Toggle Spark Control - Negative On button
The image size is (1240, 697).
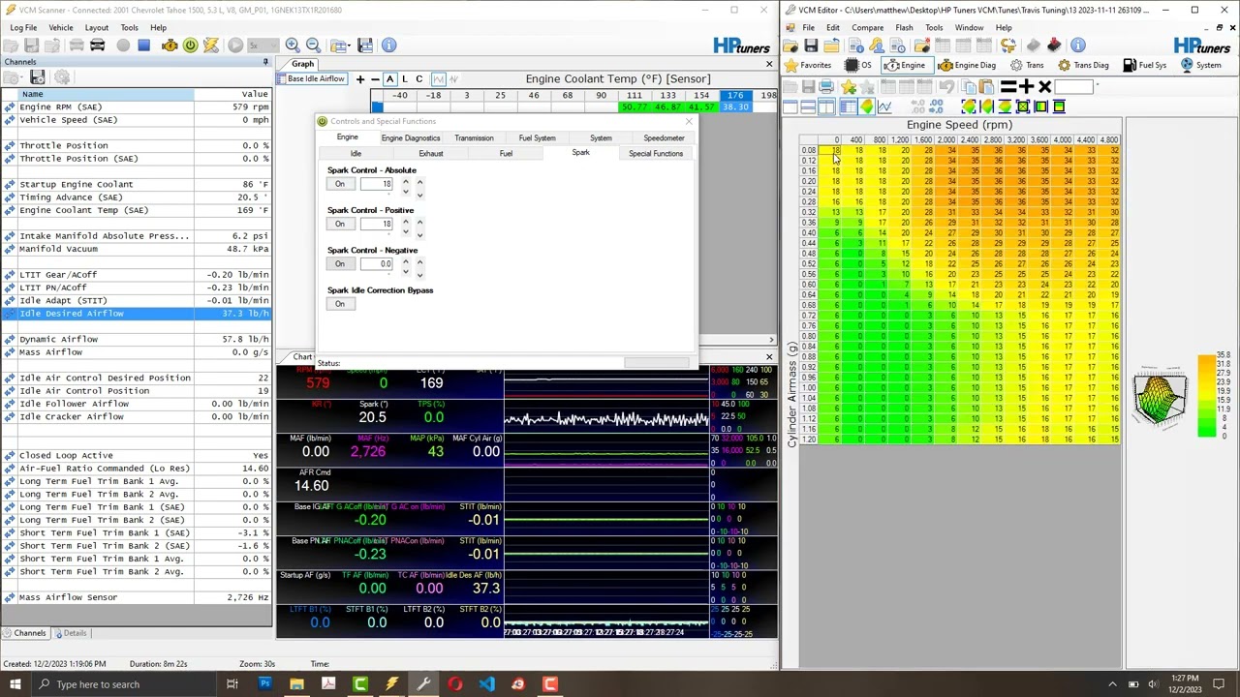tap(339, 263)
